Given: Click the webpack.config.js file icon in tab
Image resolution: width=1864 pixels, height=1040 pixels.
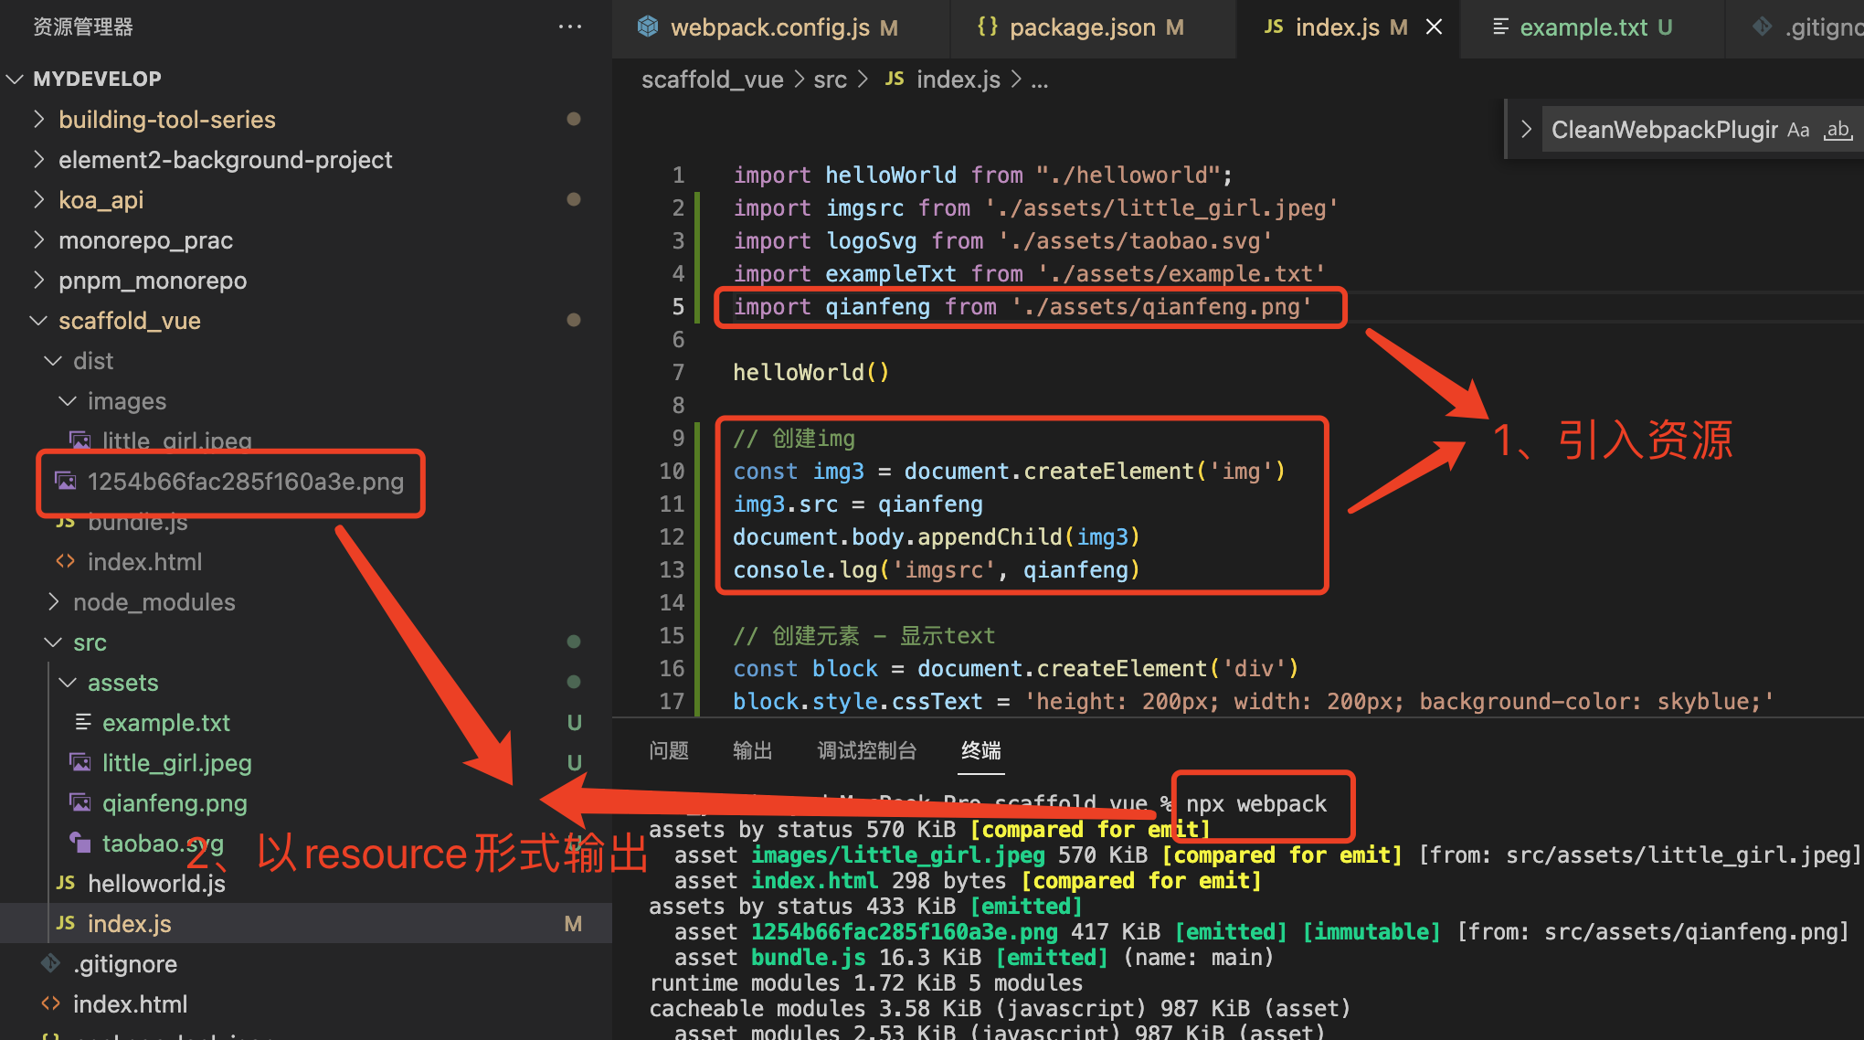Looking at the screenshot, I should (x=648, y=27).
